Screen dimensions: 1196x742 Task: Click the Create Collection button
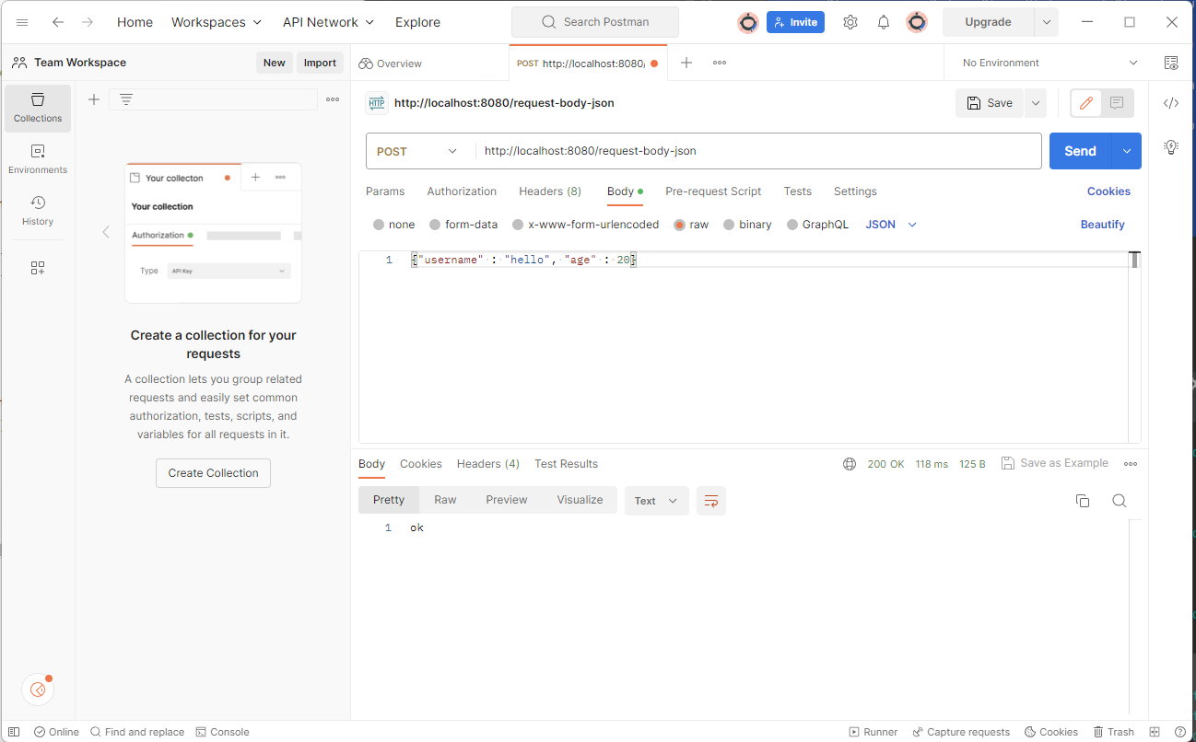213,473
